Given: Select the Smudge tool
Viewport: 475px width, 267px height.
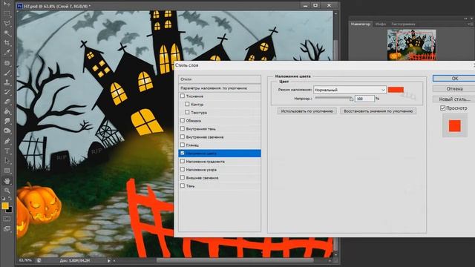Looking at the screenshot, I should 7,121.
